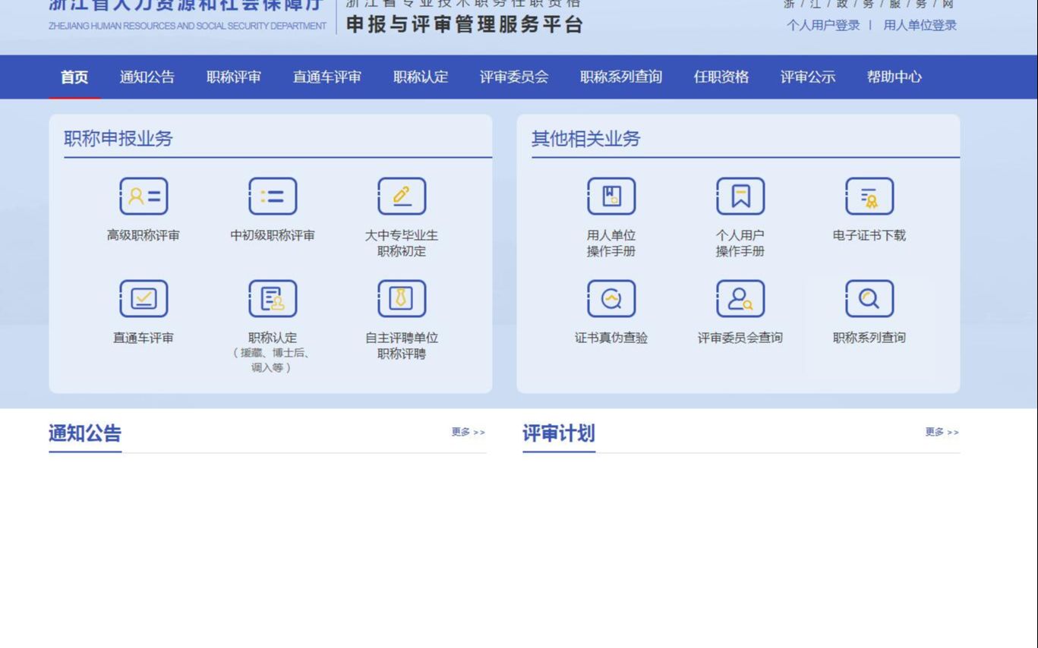1038x648 pixels.
Task: Click the 评审计划 section heading
Action: point(559,433)
